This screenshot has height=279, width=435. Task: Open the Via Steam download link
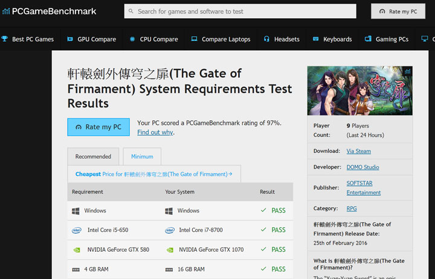click(359, 151)
